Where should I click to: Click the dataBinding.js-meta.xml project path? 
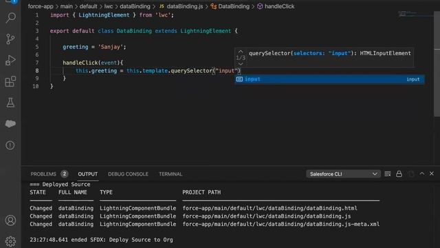(x=281, y=224)
